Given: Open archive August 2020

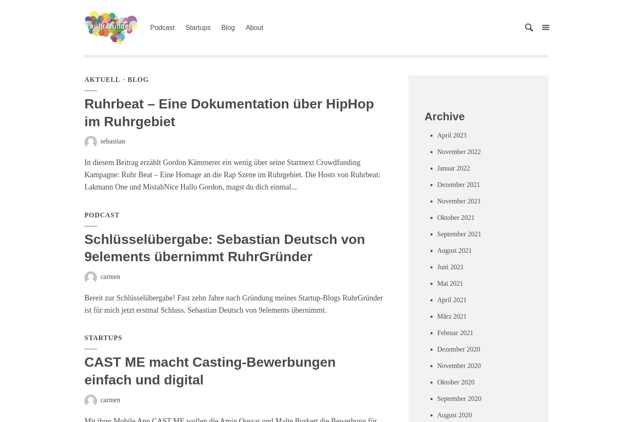Looking at the screenshot, I should tap(454, 415).
